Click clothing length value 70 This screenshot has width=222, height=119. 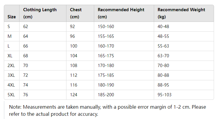point(26,66)
